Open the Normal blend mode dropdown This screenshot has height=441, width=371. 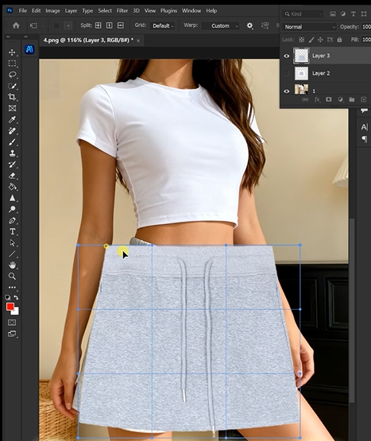(309, 27)
